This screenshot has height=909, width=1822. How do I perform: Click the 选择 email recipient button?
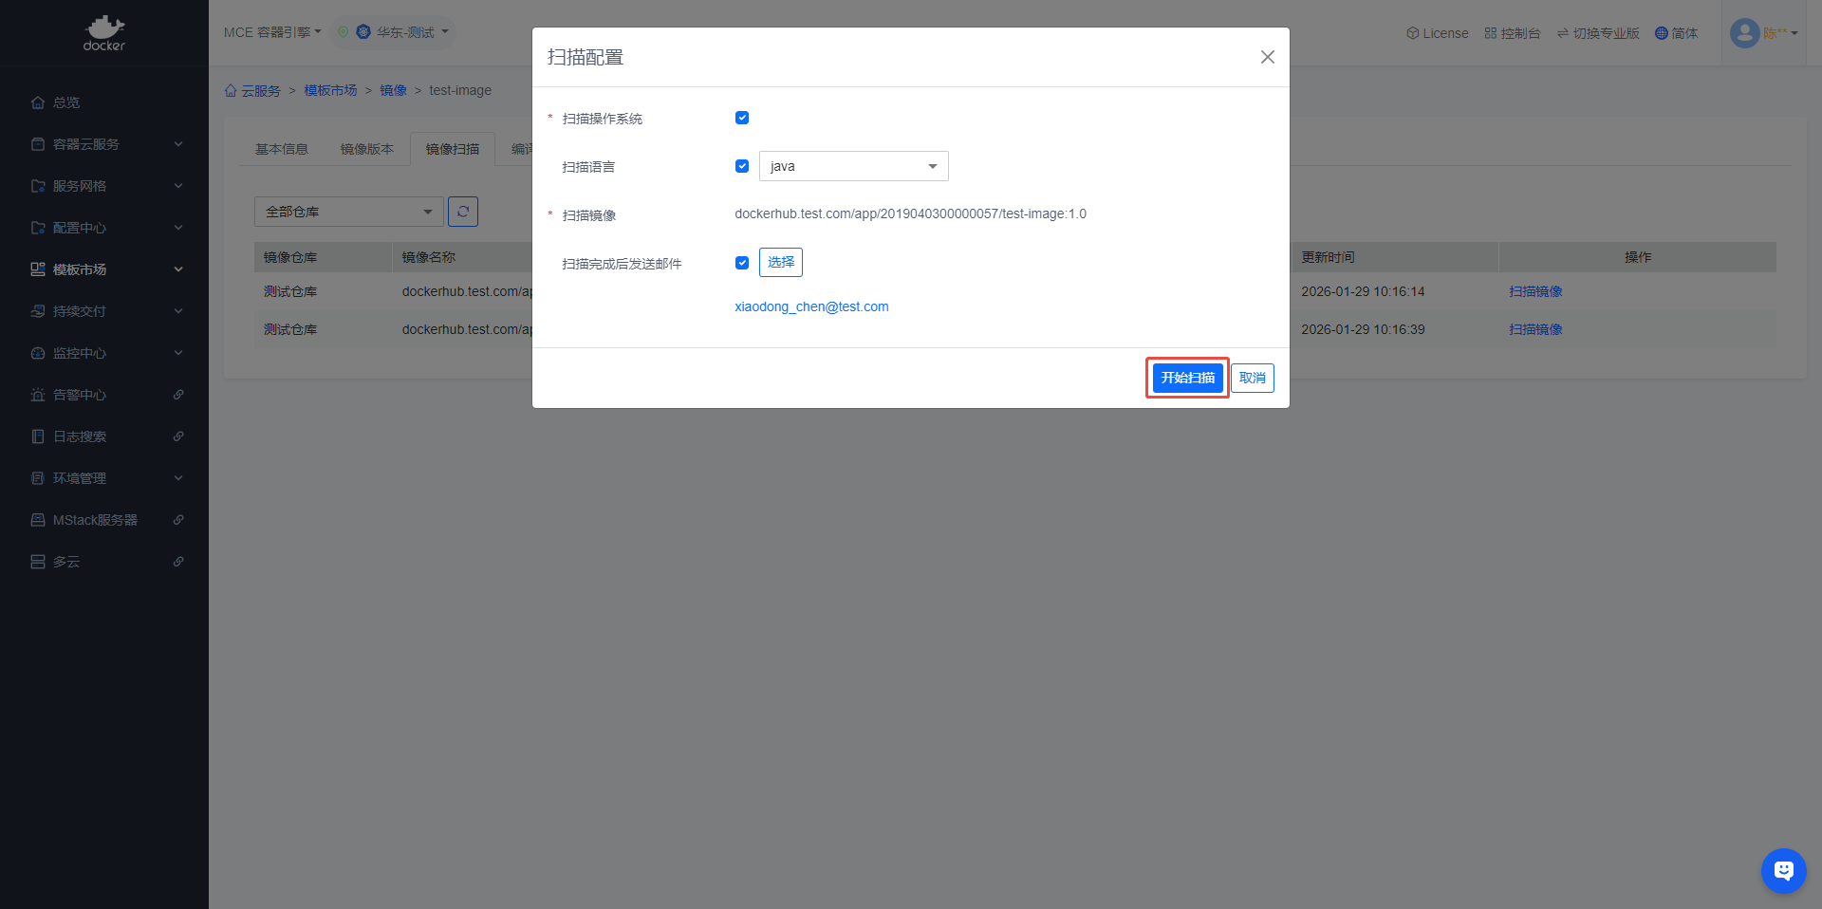pos(780,263)
